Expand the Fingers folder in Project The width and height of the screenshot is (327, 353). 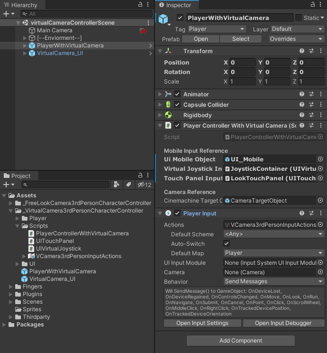(x=10, y=287)
